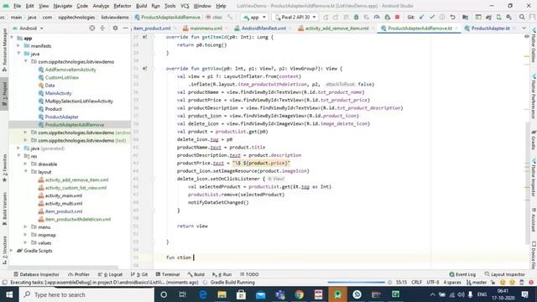Click the sippitechnologies breadcrumb
Viewport: 537px width, 302px height.
pyautogui.click(x=76, y=17)
